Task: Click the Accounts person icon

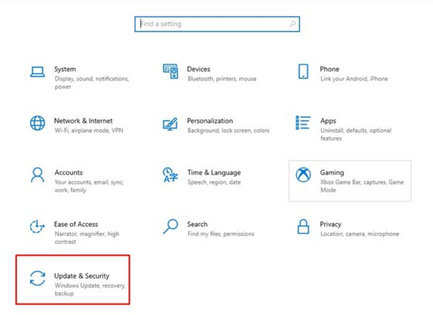Action: (38, 175)
